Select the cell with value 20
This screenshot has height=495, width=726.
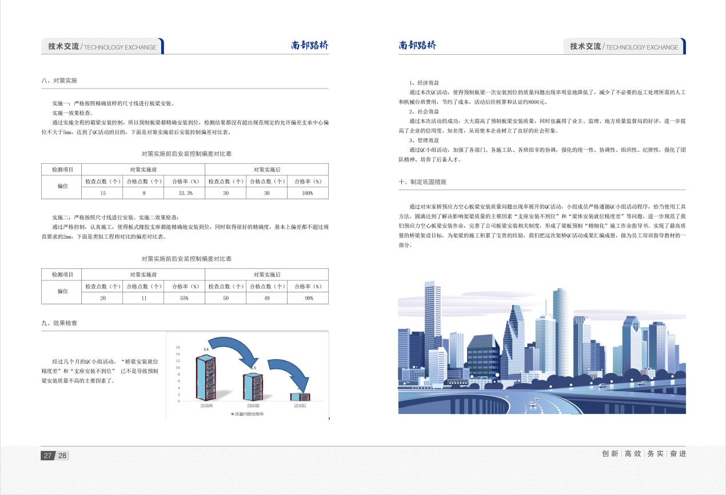[x=103, y=298]
